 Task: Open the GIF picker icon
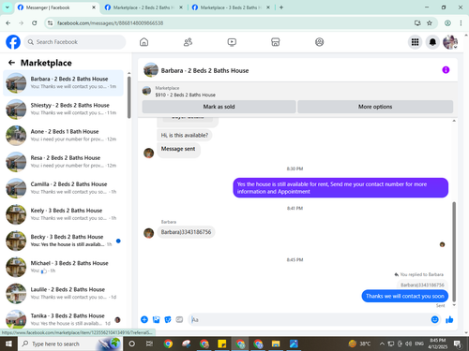click(x=179, y=319)
